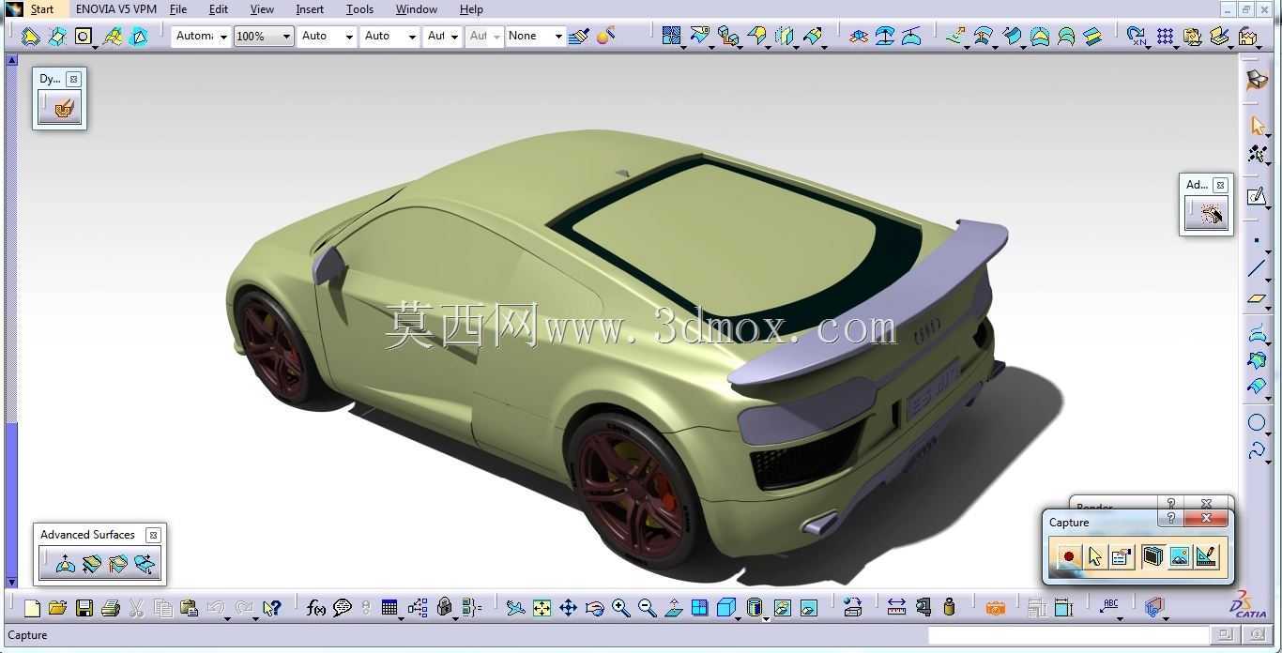This screenshot has width=1282, height=653.
Task: Open the ENOVIA V5 VPM menu
Action: coord(116,9)
